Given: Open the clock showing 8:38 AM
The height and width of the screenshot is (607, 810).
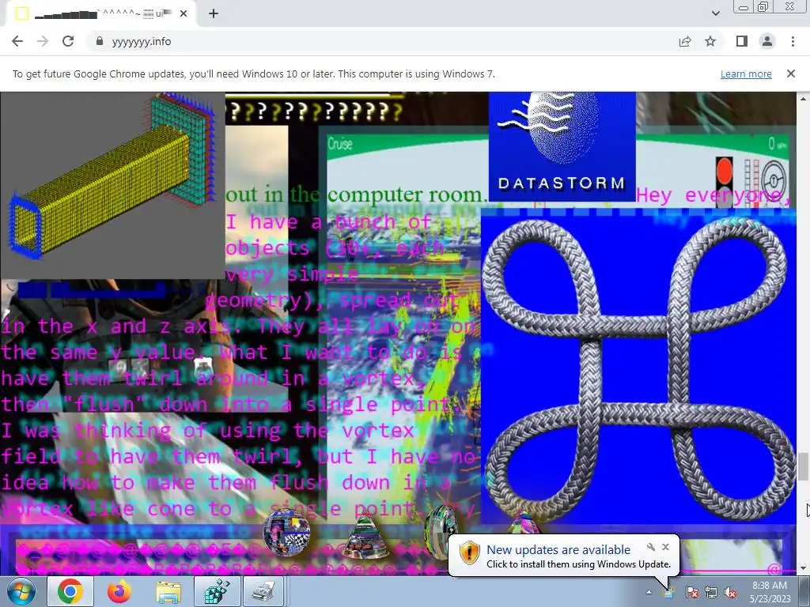Looking at the screenshot, I should coord(770,592).
